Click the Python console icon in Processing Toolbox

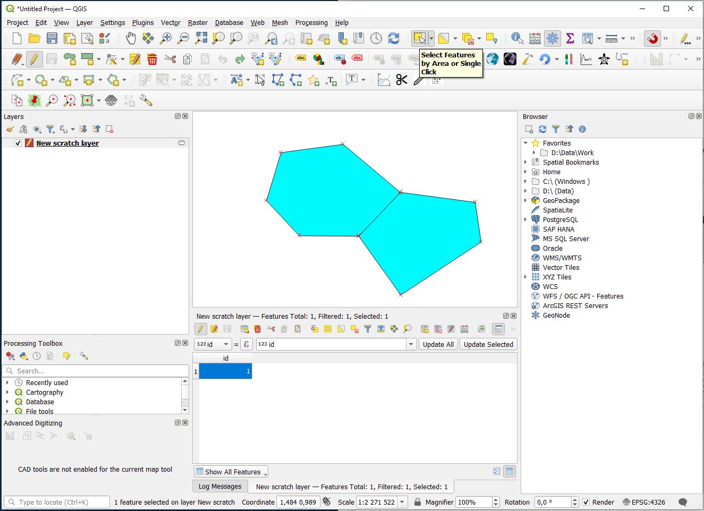point(24,356)
